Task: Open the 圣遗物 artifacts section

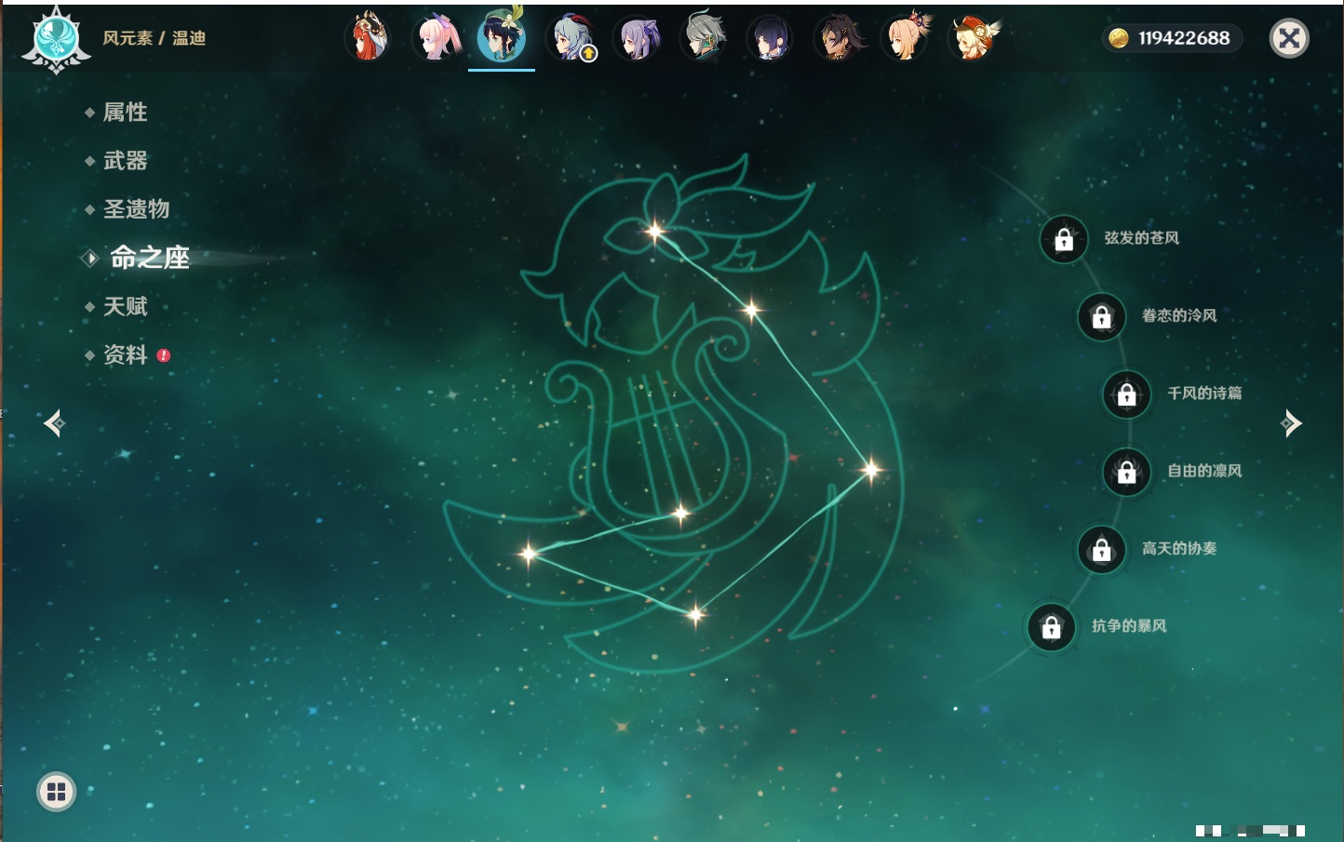Action: (136, 209)
